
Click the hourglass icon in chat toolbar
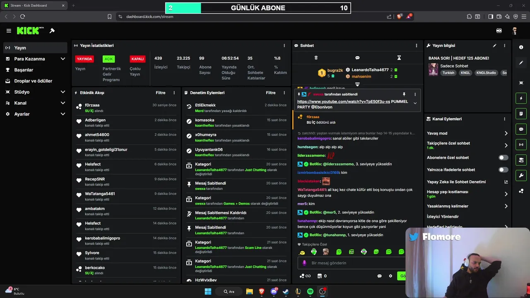[399, 58]
